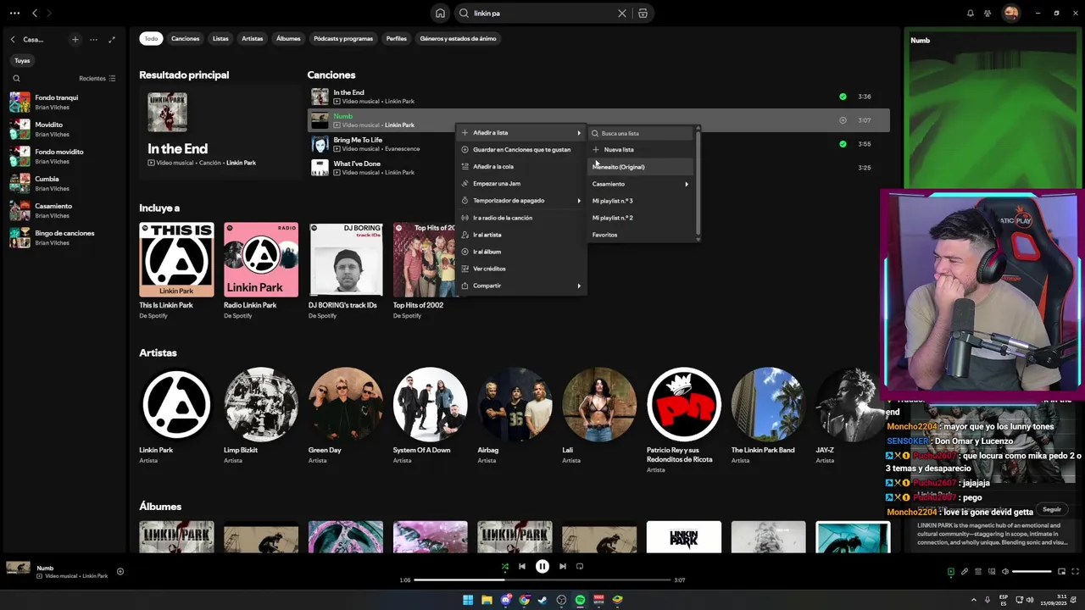Add to Favoritos playlist
The image size is (1085, 610).
click(641, 235)
